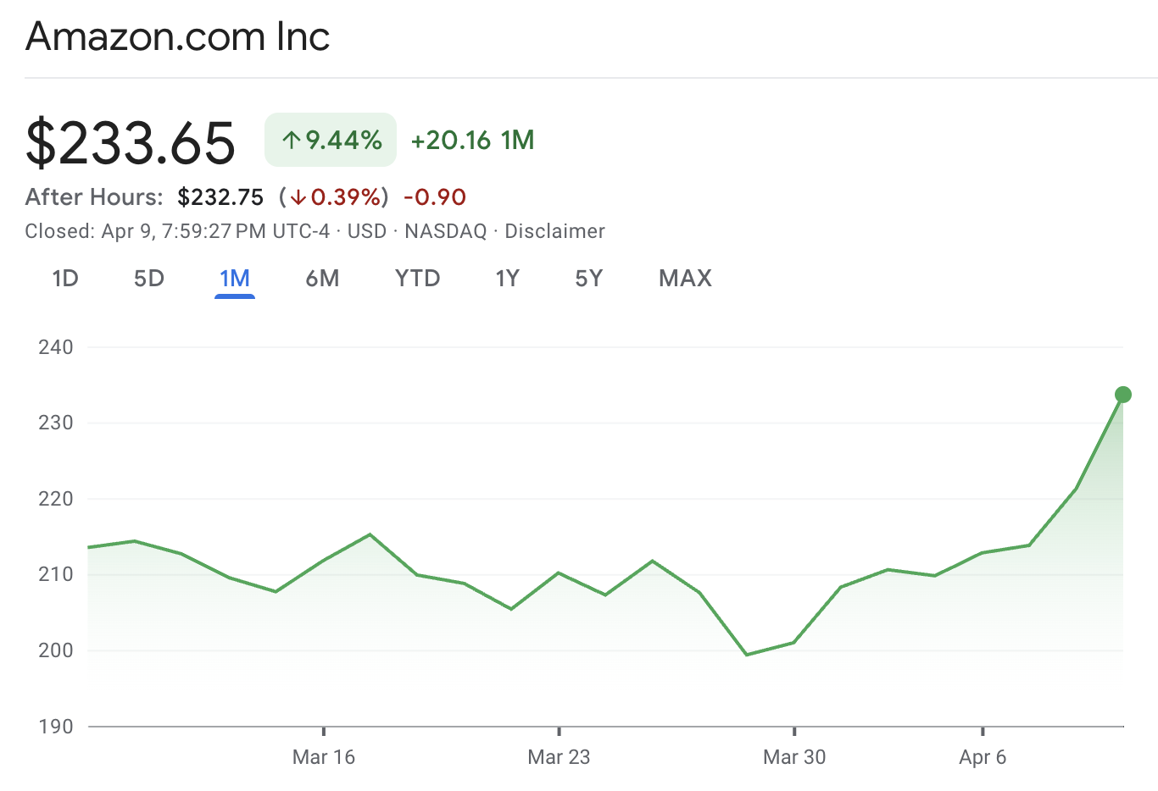Select the 5D chart range

pos(148,278)
